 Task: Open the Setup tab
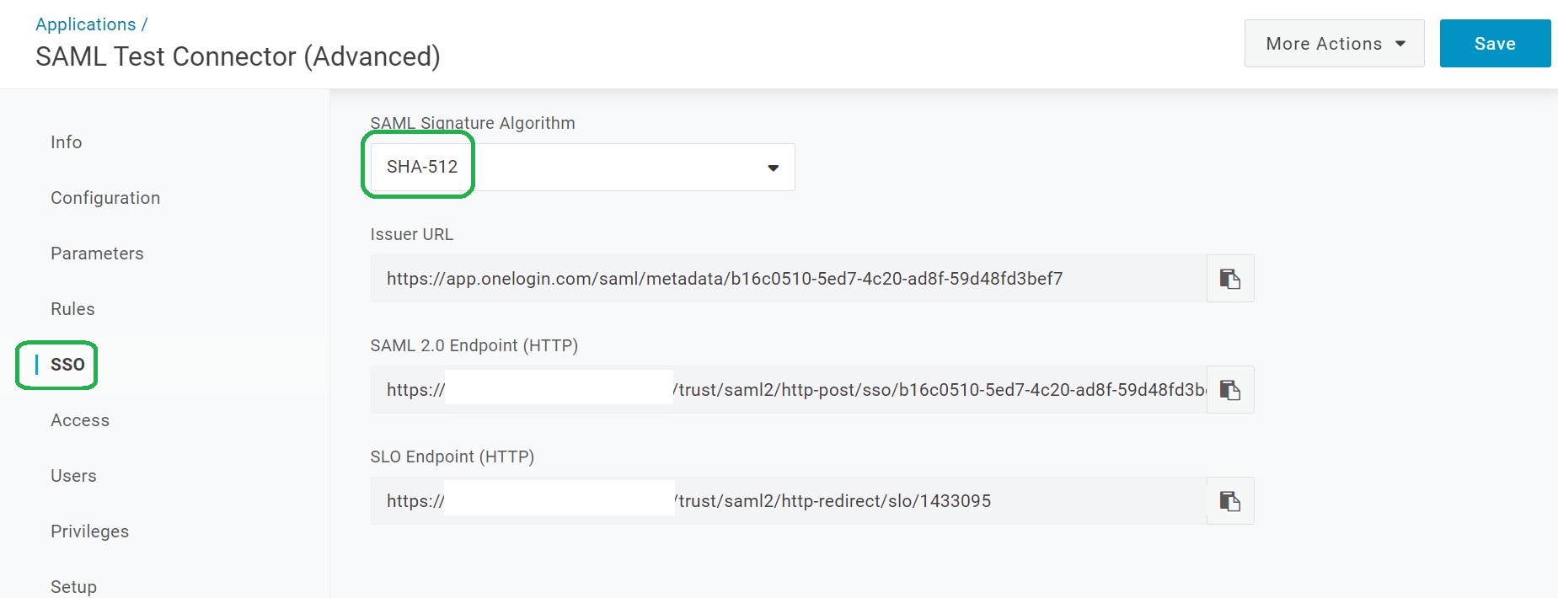tap(73, 586)
